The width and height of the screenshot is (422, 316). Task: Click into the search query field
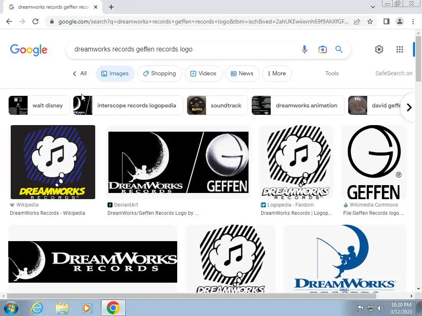point(183,49)
